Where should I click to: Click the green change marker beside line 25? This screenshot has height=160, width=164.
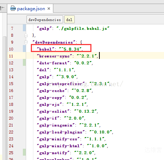(24, 152)
